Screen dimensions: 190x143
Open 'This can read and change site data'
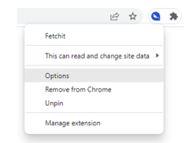click(97, 56)
